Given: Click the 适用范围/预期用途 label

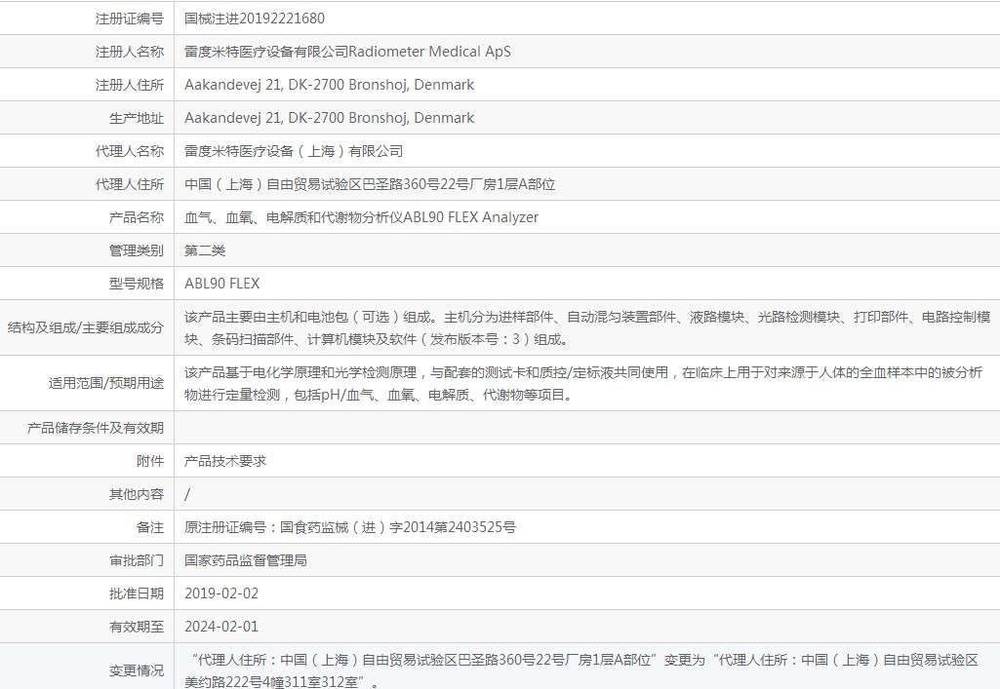Looking at the screenshot, I should click(106, 383).
